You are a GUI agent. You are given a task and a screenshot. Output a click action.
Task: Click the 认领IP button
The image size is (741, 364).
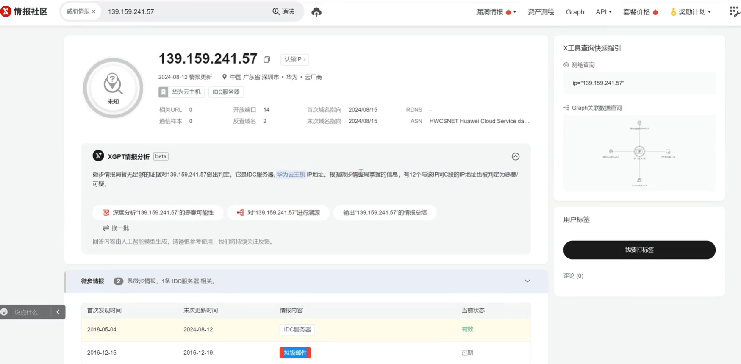tap(295, 59)
